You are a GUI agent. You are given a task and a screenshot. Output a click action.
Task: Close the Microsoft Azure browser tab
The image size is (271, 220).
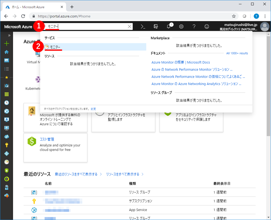(x=62, y=7)
